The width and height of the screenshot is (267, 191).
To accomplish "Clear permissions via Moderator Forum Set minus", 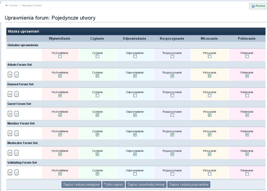I will pos(16,153).
